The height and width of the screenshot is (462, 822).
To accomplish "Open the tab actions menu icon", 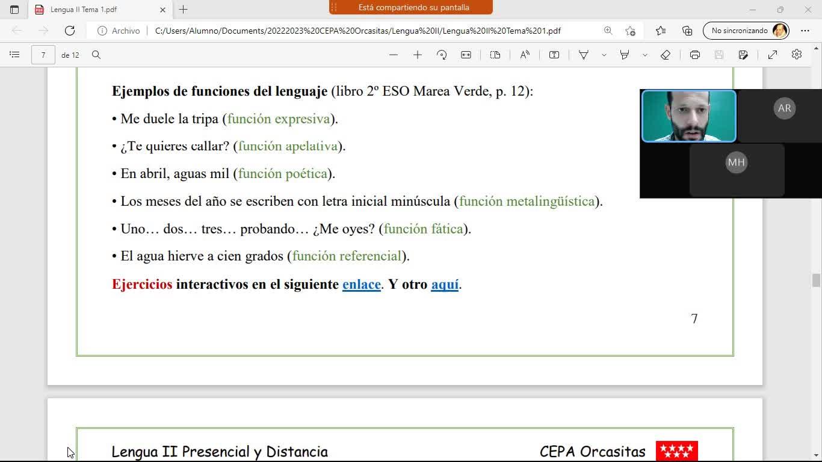I will pyautogui.click(x=14, y=10).
